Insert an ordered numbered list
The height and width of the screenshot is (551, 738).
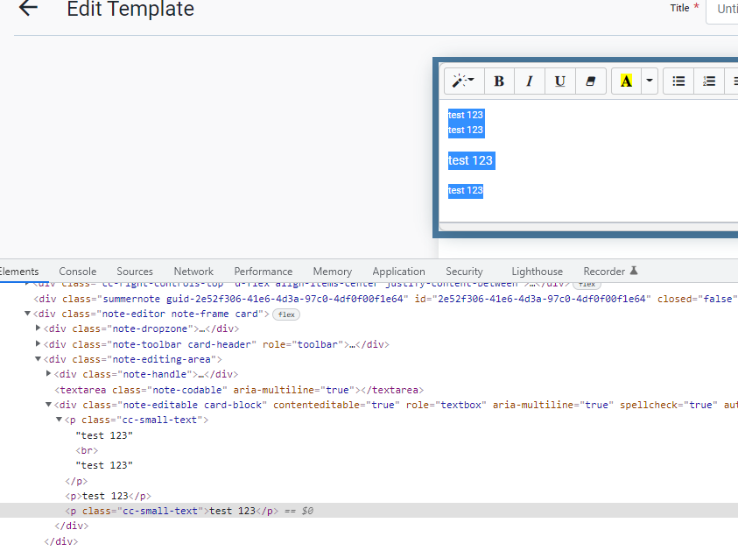click(709, 81)
